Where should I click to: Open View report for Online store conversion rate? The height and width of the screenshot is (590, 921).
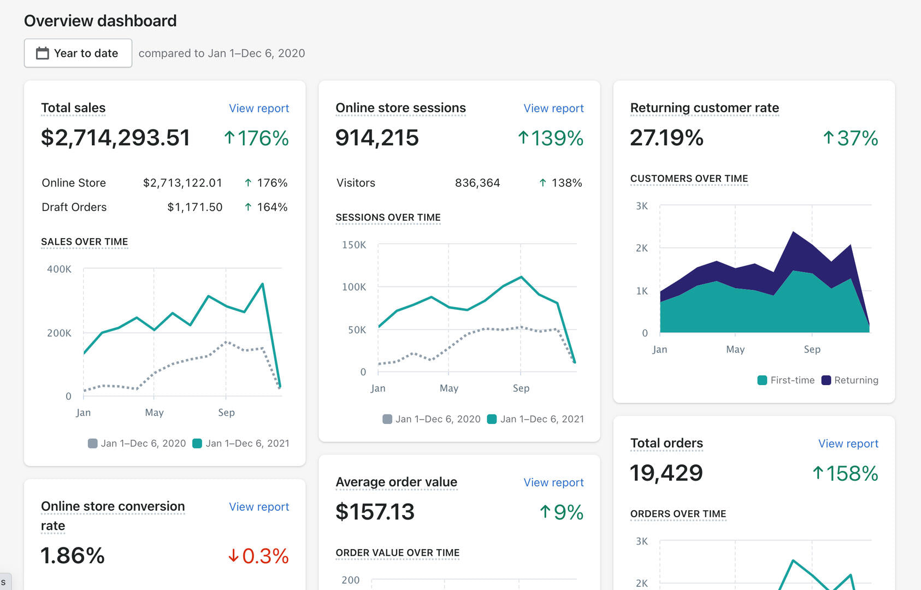[259, 506]
